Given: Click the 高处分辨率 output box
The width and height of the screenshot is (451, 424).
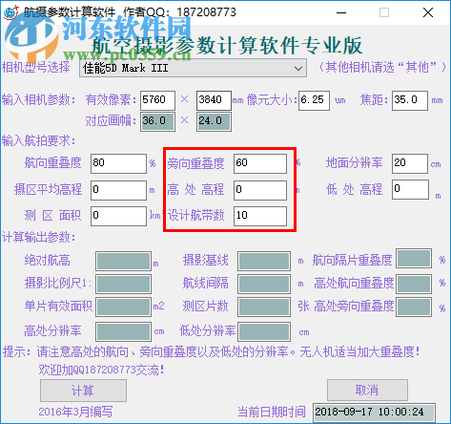Looking at the screenshot, I should (124, 331).
